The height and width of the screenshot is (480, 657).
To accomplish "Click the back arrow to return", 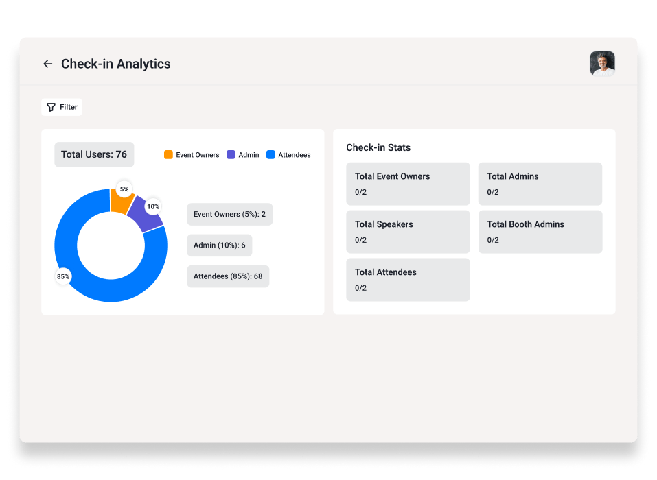I will pos(47,63).
